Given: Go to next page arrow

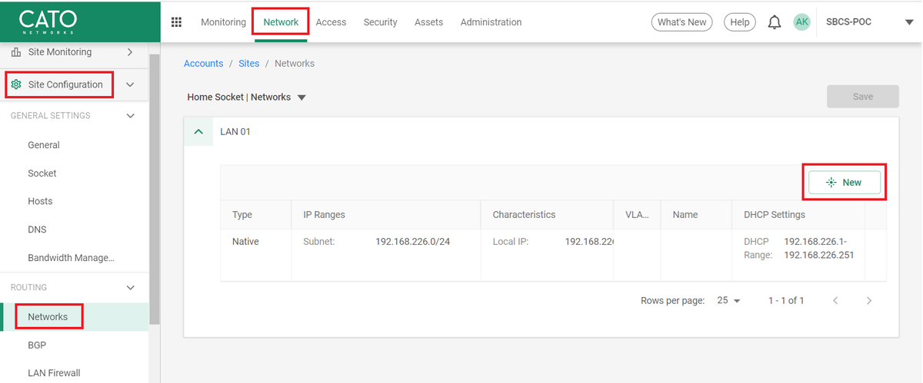Looking at the screenshot, I should (869, 301).
